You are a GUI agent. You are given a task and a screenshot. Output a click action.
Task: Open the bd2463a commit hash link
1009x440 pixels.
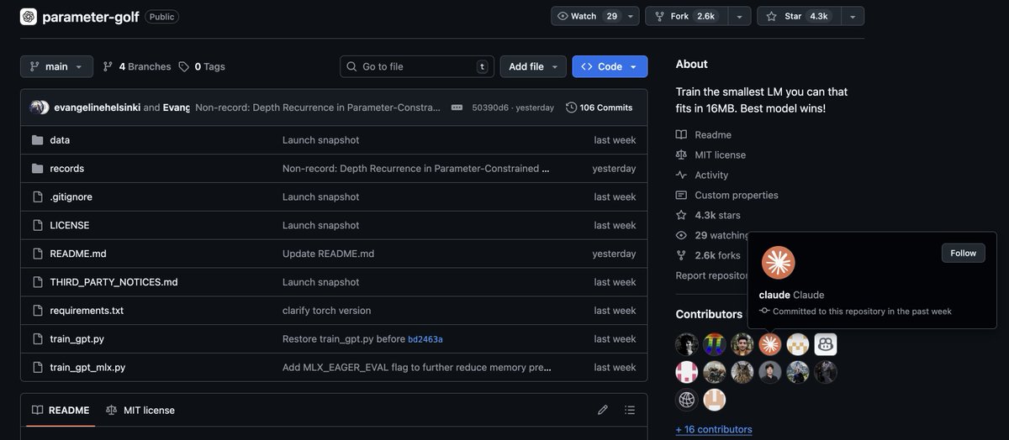click(425, 339)
